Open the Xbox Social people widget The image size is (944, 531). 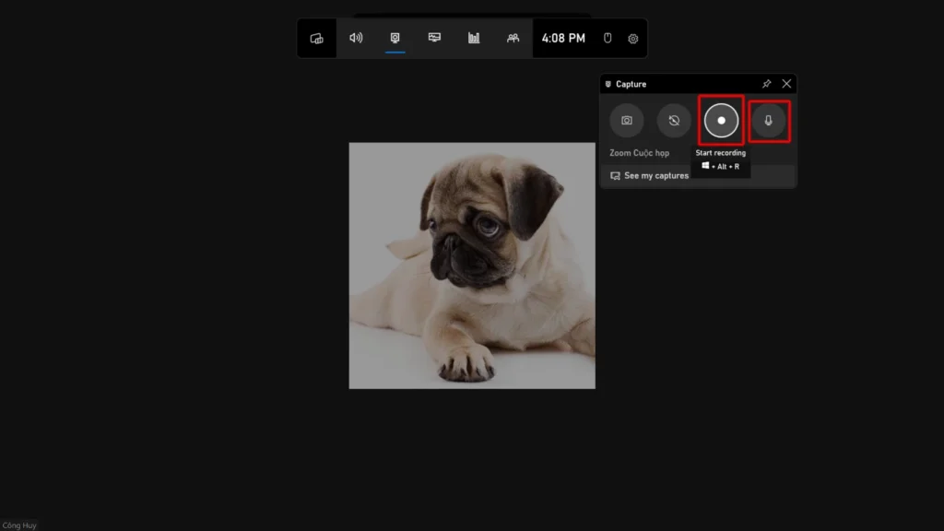[x=513, y=38]
